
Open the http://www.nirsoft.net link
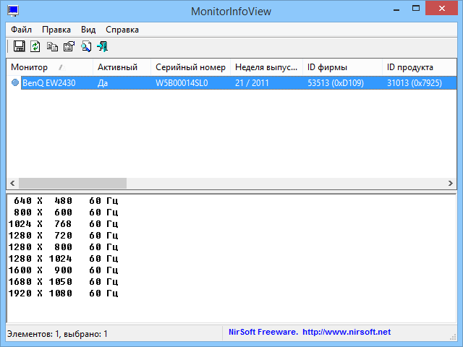(x=347, y=332)
